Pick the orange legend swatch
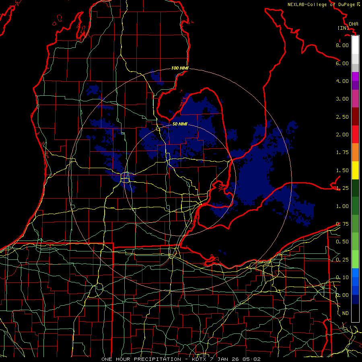 355,152
